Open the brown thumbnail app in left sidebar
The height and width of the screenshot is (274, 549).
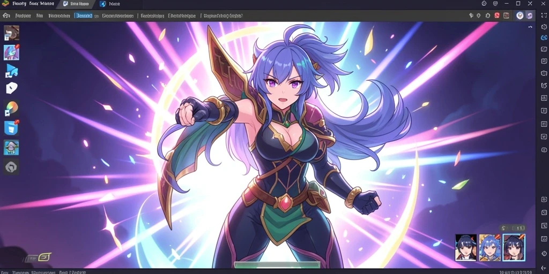[11, 33]
